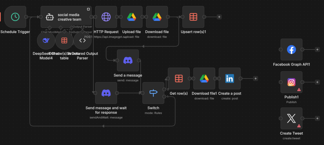Click the warning icon on Create Tweet node
Viewport: 324px width, 145px height.
pos(299,126)
